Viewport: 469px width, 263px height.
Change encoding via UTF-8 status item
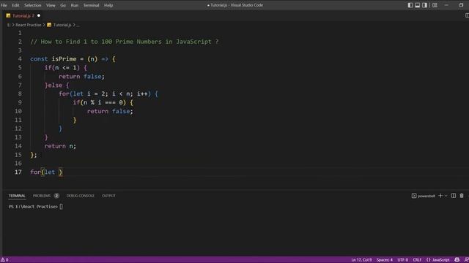(402, 260)
